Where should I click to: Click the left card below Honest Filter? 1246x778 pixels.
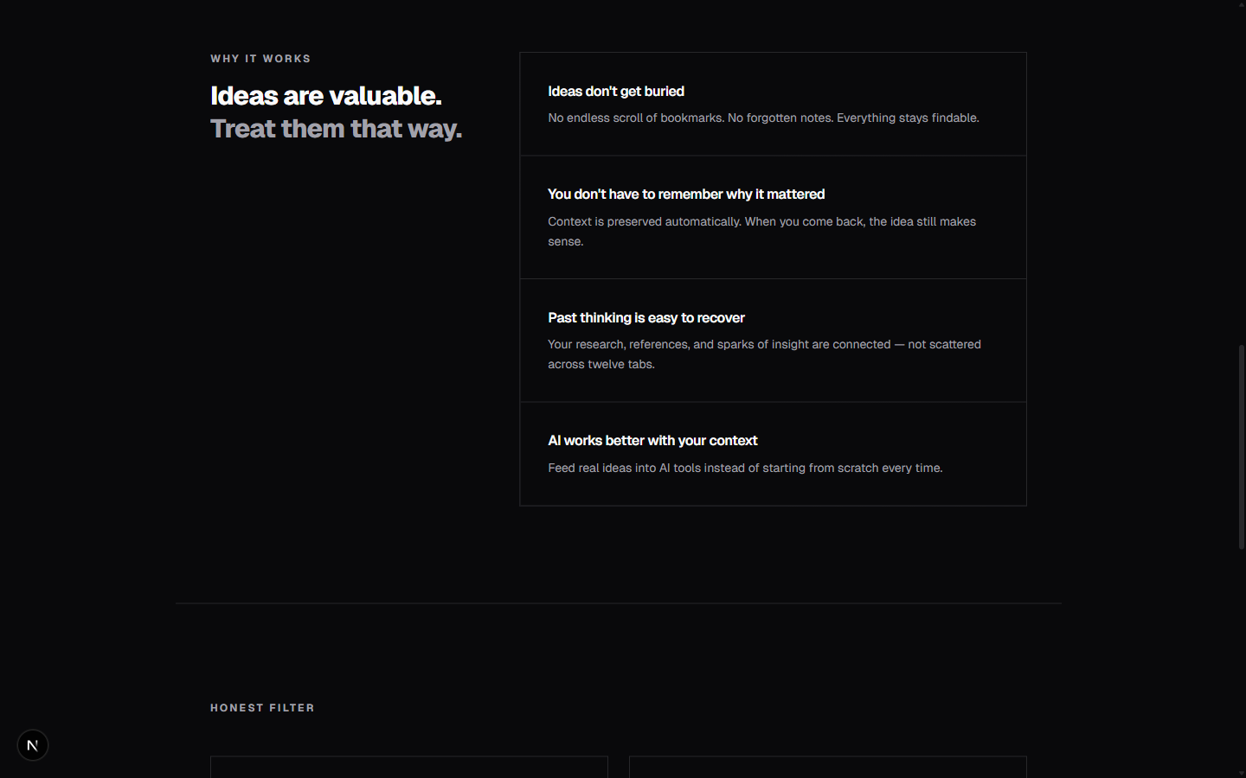(408, 768)
